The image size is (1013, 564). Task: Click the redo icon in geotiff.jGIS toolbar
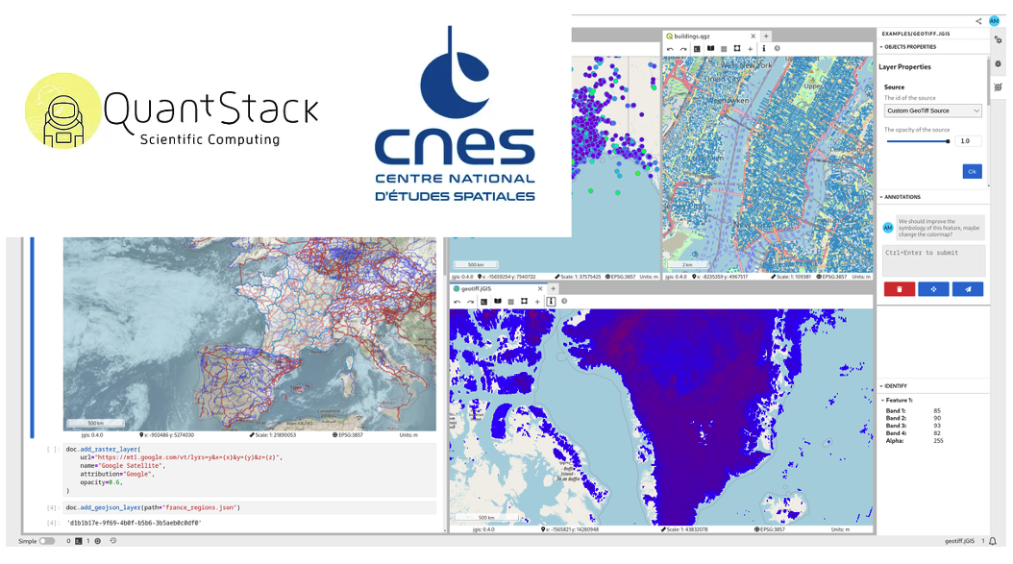469,301
